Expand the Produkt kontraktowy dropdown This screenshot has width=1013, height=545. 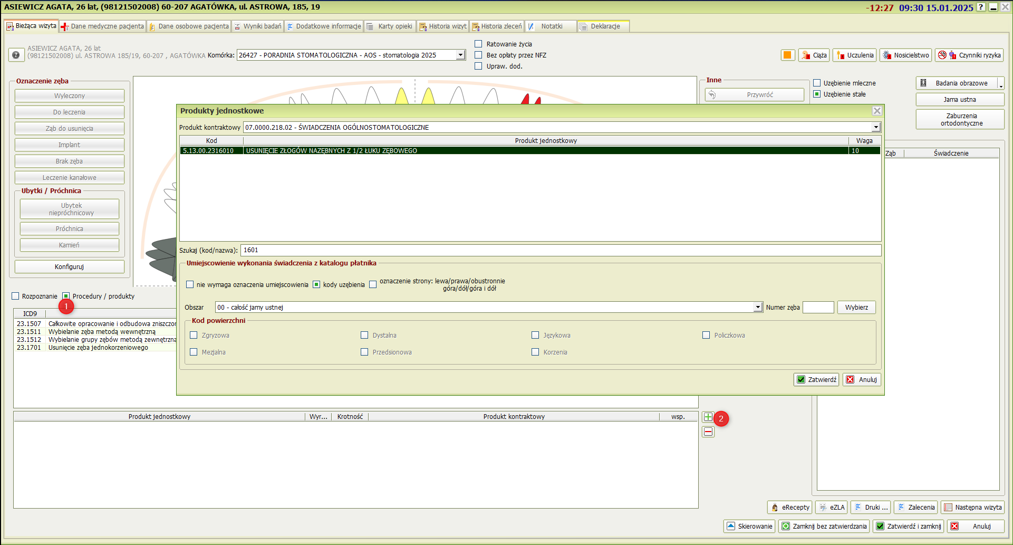pos(876,127)
